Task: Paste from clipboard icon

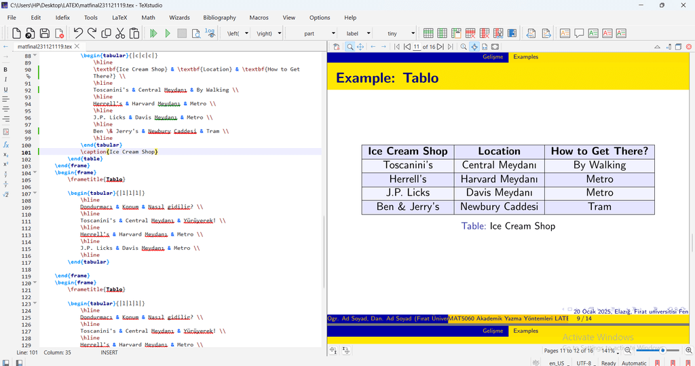Action: pos(134,33)
